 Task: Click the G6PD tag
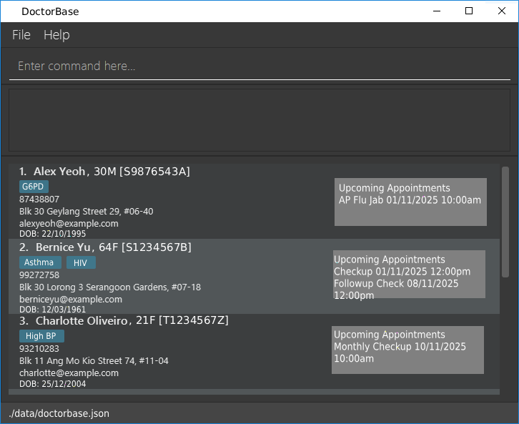click(x=34, y=187)
